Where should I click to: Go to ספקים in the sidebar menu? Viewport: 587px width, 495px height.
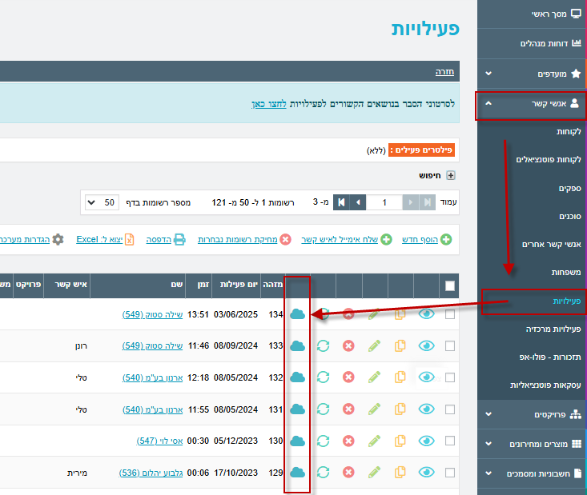pyautogui.click(x=569, y=188)
